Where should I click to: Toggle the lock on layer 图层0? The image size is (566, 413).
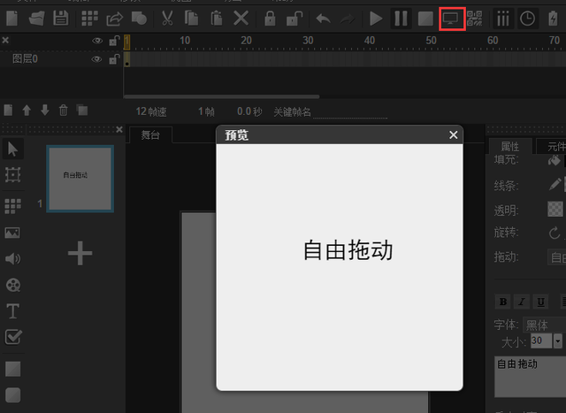pos(113,59)
